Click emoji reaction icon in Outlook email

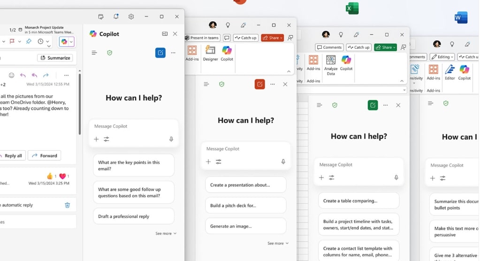pyautogui.click(x=11, y=76)
